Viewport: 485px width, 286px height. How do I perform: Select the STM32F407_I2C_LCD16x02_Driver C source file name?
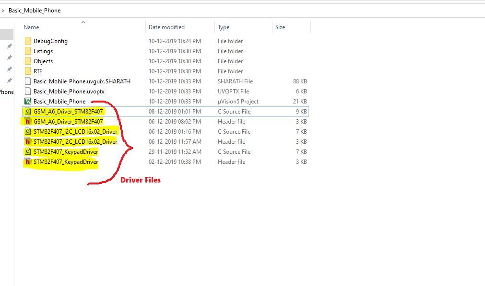75,132
